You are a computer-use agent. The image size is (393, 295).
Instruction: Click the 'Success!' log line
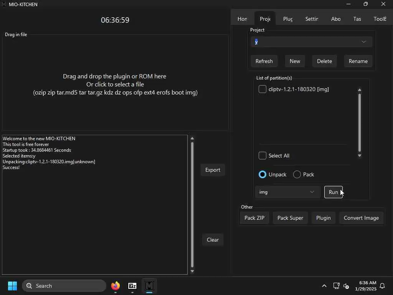coord(11,167)
